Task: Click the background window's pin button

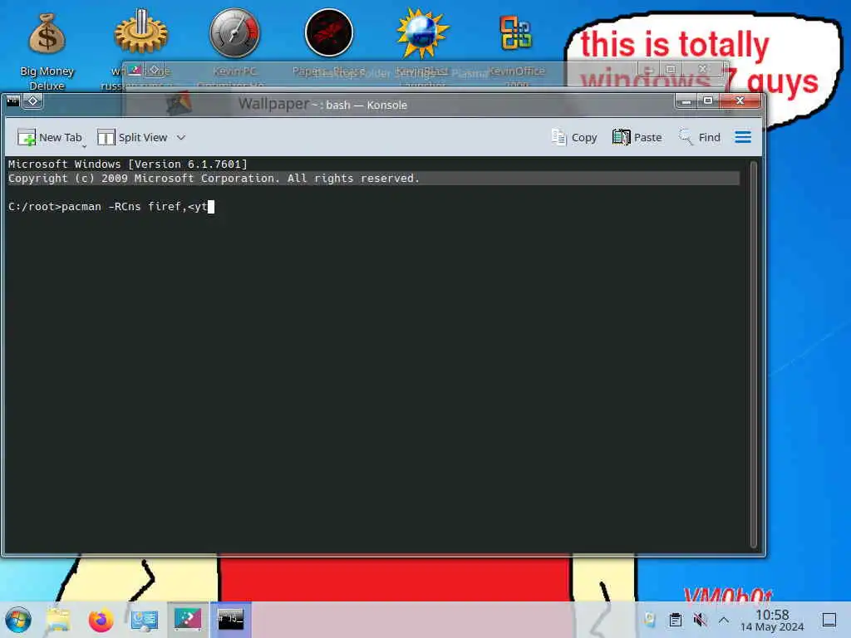Action: tap(155, 70)
